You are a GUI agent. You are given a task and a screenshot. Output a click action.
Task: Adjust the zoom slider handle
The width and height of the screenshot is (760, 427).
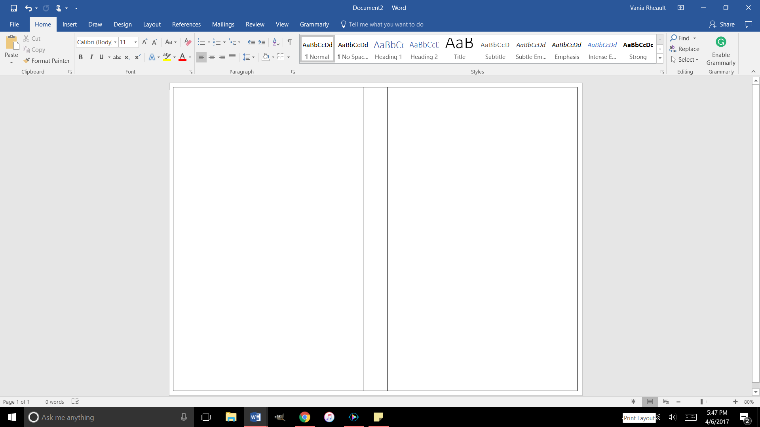coord(701,402)
